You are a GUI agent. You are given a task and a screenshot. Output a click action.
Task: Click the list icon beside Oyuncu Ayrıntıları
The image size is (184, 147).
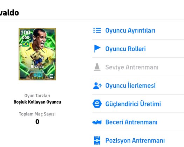click(x=97, y=30)
